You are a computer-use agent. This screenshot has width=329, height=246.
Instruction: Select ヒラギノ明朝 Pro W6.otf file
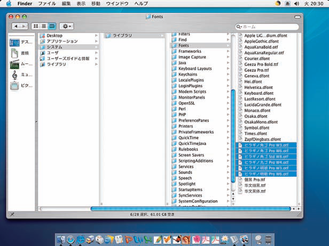[267, 174]
